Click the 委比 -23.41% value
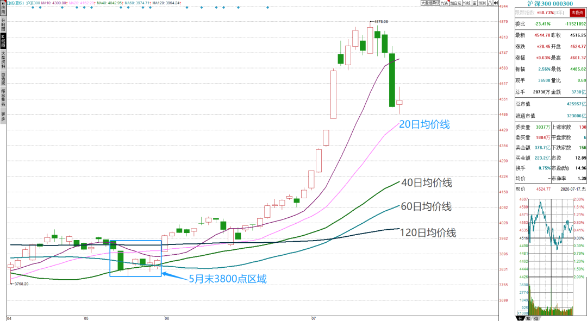 click(x=542, y=24)
